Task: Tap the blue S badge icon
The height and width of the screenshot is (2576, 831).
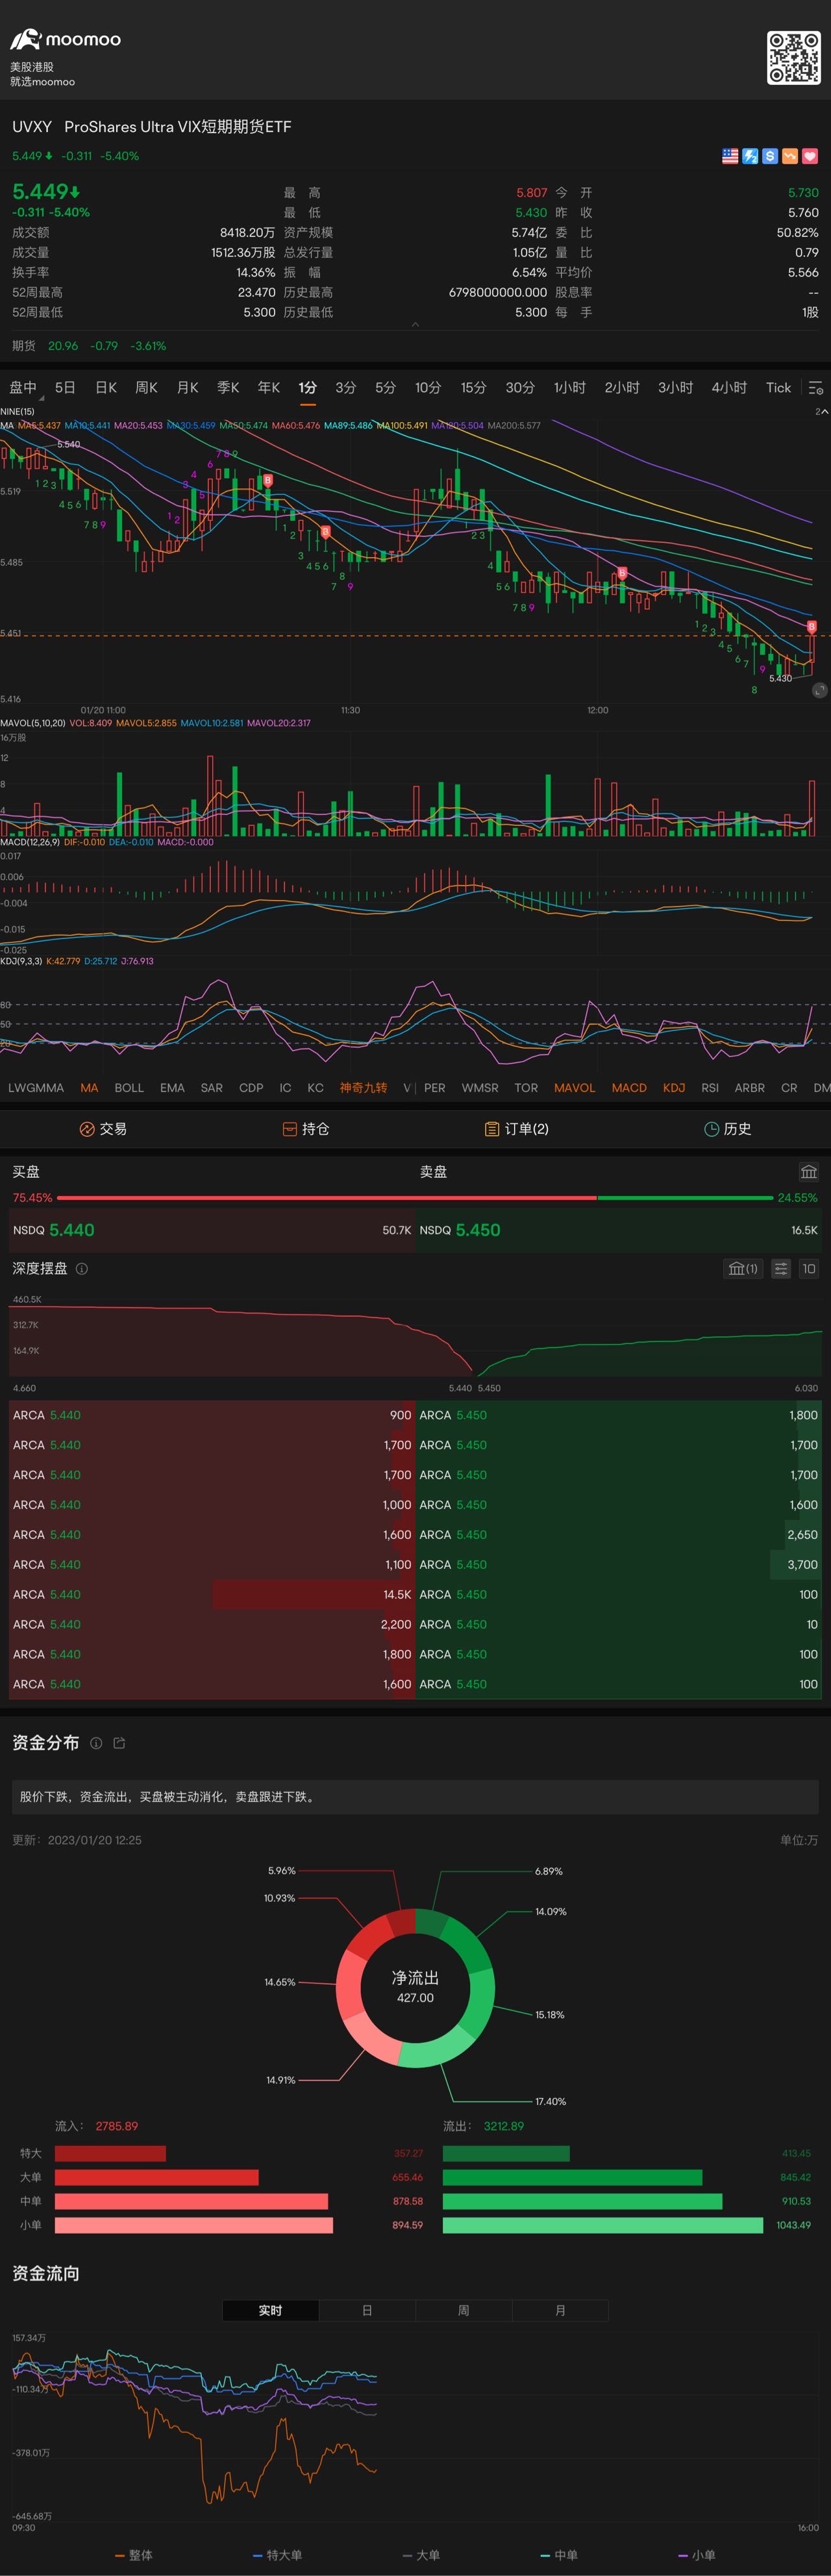Action: [x=770, y=156]
